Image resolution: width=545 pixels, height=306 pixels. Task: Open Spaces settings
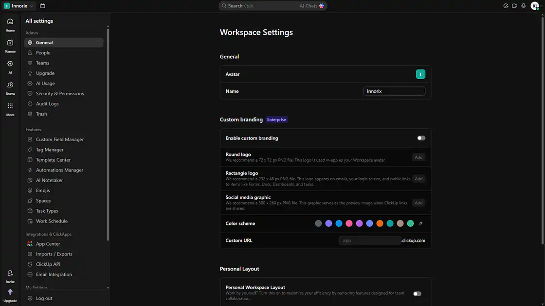pos(64,201)
